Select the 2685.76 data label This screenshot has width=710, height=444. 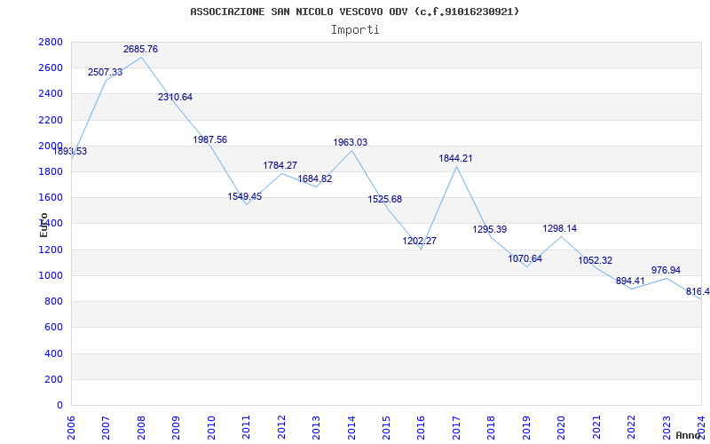point(141,50)
